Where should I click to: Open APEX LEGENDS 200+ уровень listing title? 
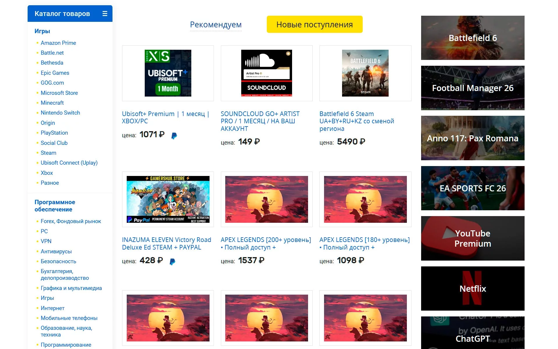(266, 243)
